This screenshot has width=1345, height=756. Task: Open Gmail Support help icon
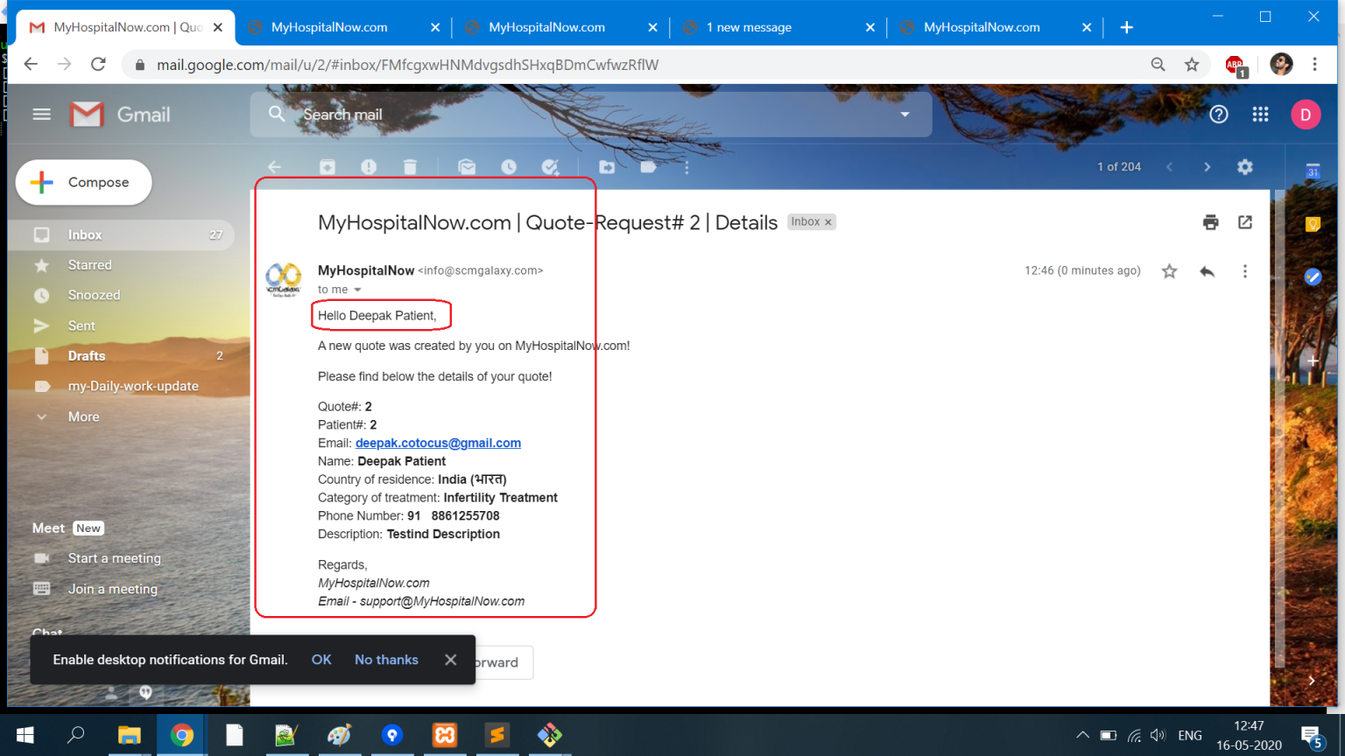tap(1219, 115)
